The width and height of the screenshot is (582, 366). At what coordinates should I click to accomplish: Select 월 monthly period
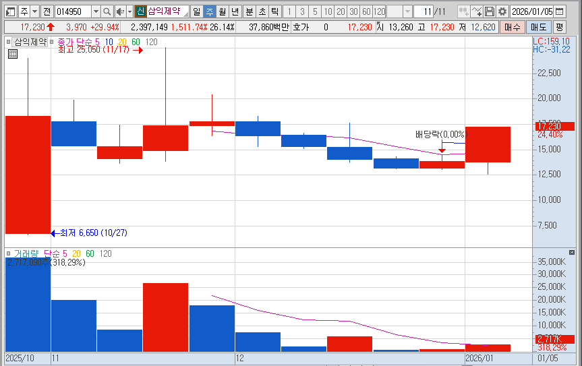(x=222, y=12)
